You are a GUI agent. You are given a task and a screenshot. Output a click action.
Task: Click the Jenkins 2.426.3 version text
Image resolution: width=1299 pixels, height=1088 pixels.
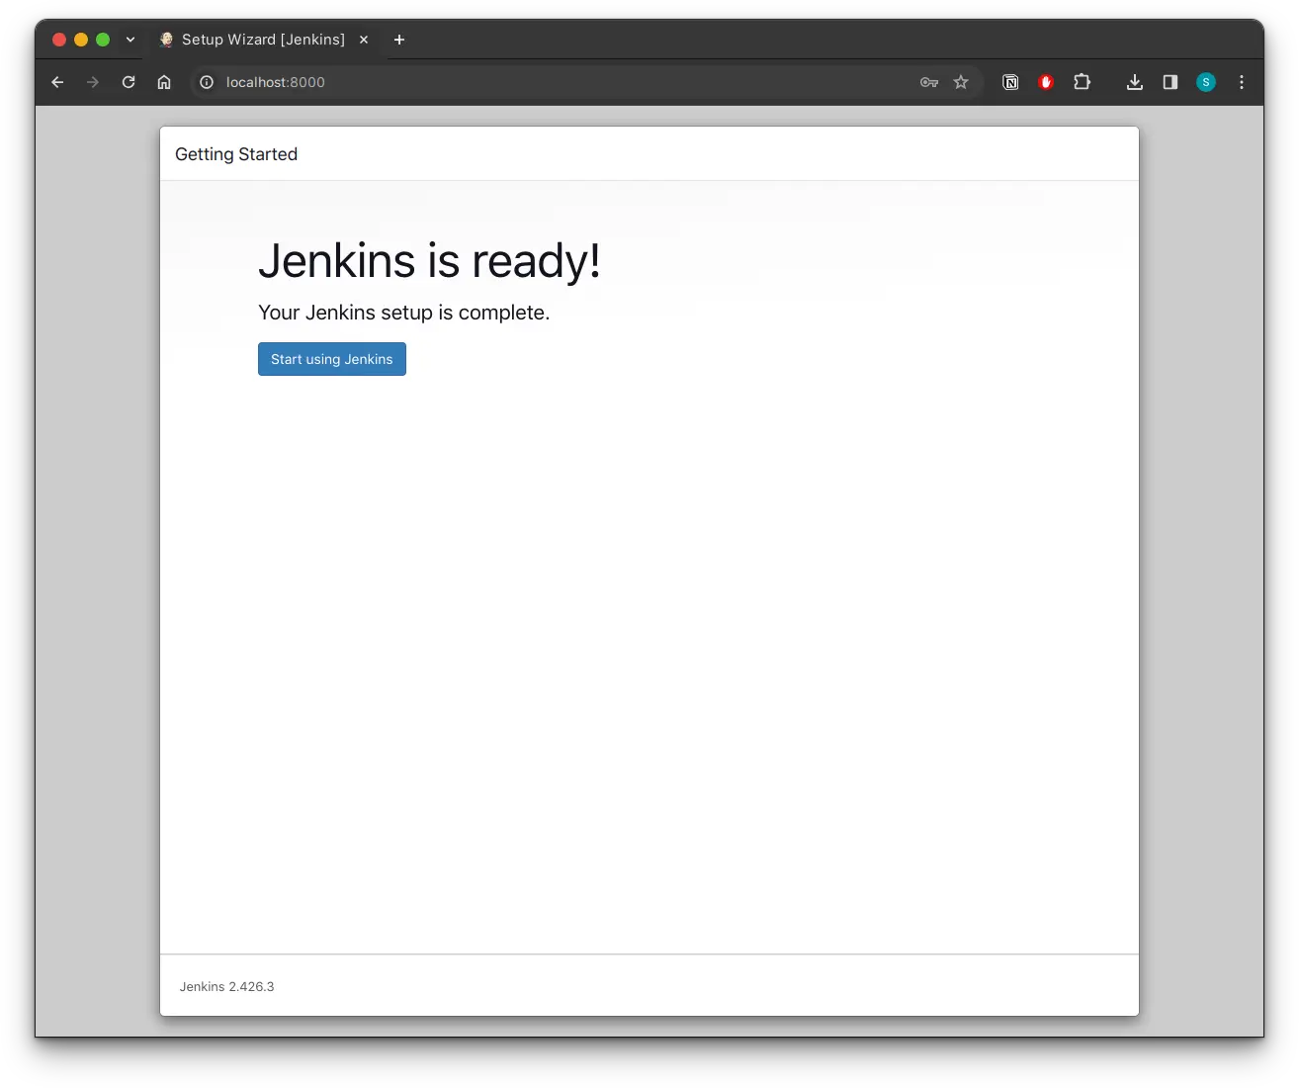(x=227, y=987)
